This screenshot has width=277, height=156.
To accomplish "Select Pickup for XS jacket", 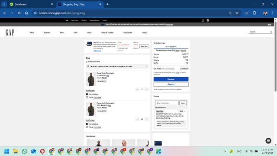I will pyautogui.click(x=87, y=97).
